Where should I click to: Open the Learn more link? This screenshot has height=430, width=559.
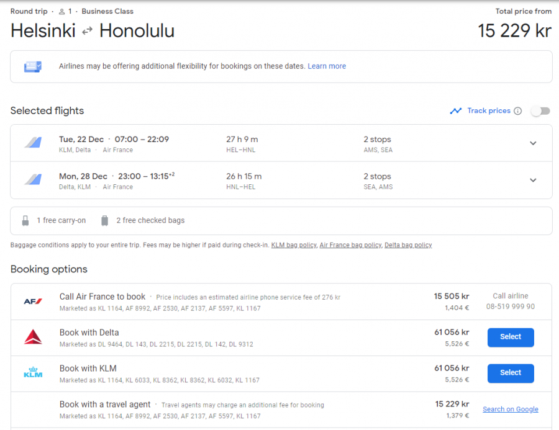pos(327,66)
